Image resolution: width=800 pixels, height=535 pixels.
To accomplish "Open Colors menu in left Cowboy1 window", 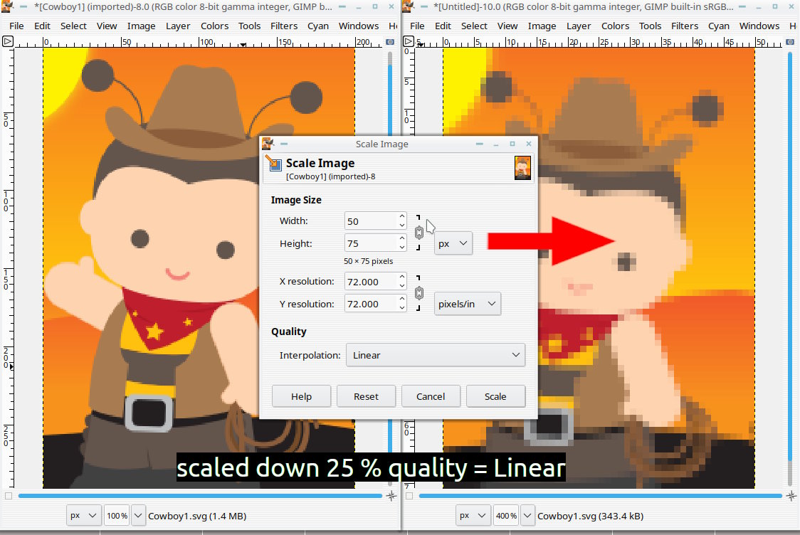I will click(215, 26).
